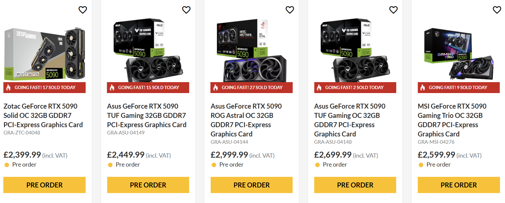
Task: Click flame icon on '17 sold today' banner
Action: click(9, 88)
